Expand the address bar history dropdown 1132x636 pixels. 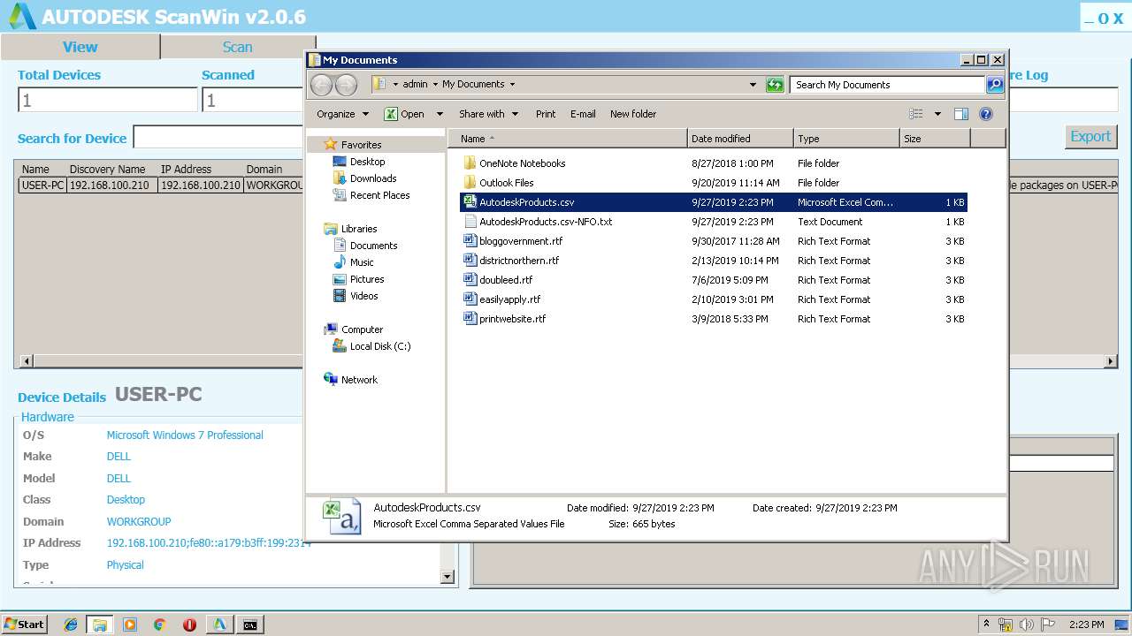click(753, 85)
